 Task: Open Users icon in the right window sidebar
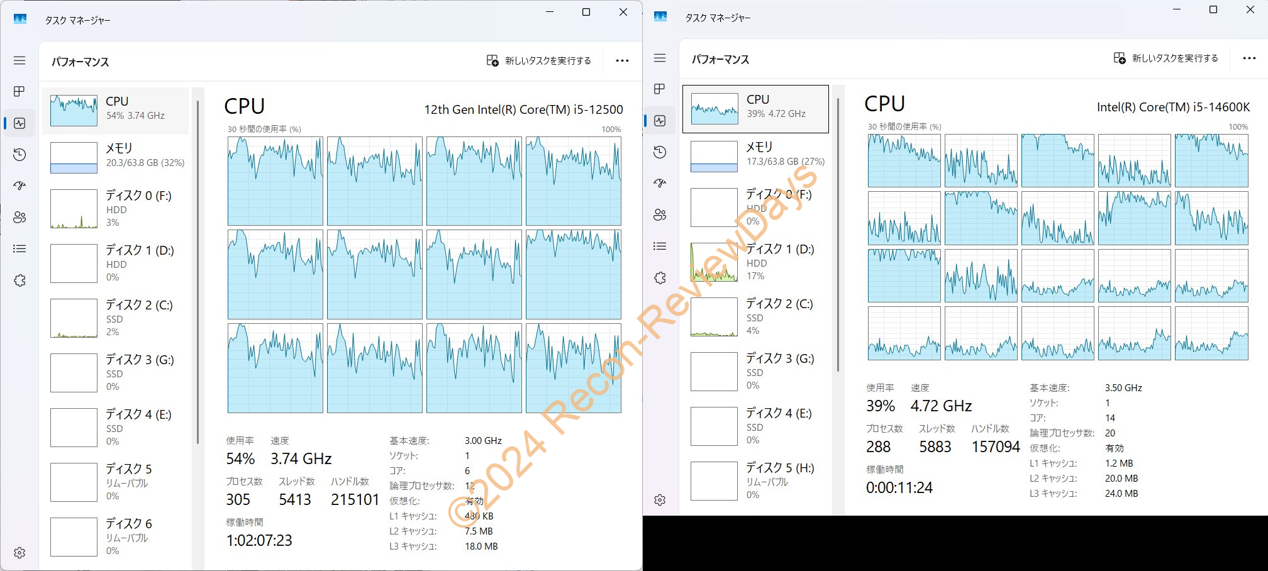[660, 214]
